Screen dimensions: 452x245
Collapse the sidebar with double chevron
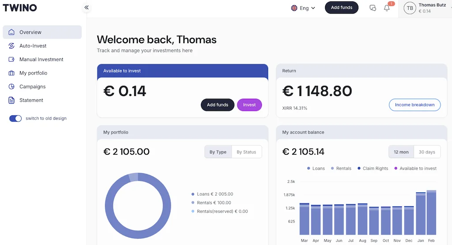(87, 7)
